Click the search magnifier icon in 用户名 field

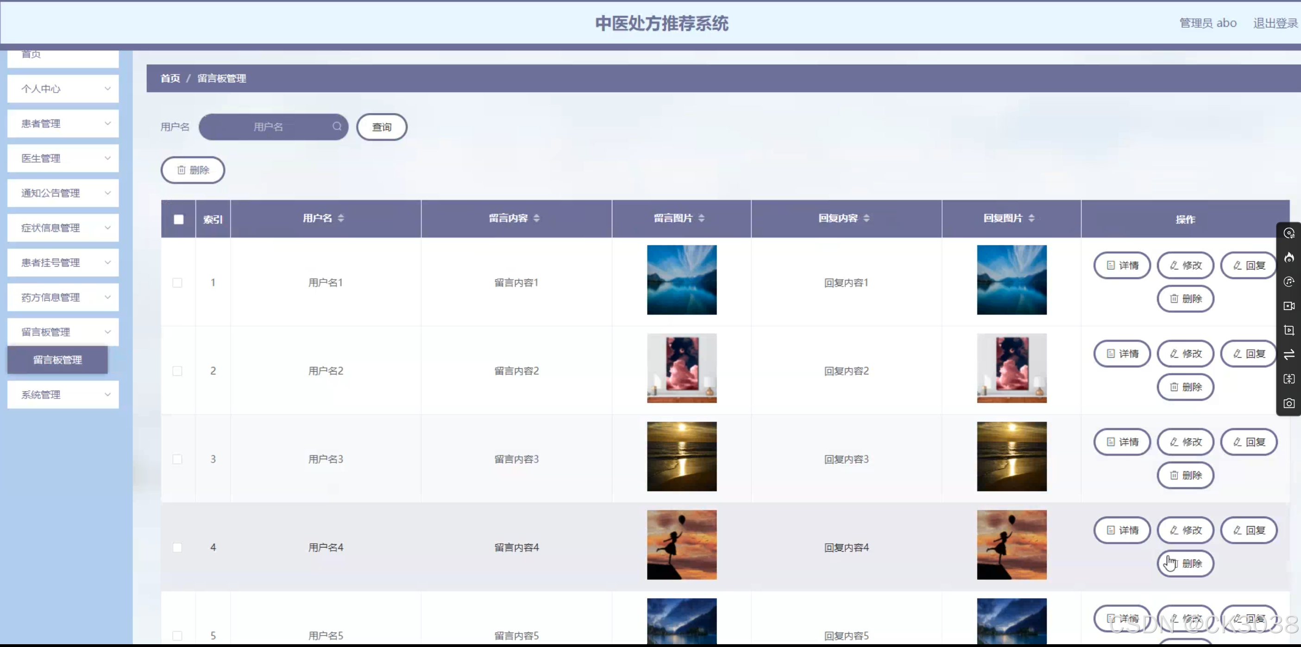[x=337, y=126]
